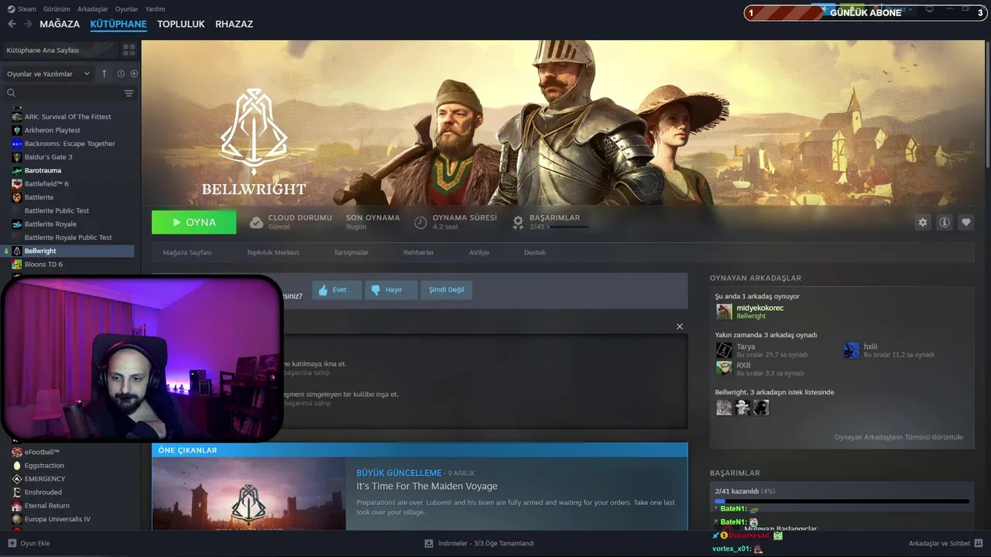
Task: Expand Oyunlar ve Yazılımlar dropdown
Action: [49, 73]
